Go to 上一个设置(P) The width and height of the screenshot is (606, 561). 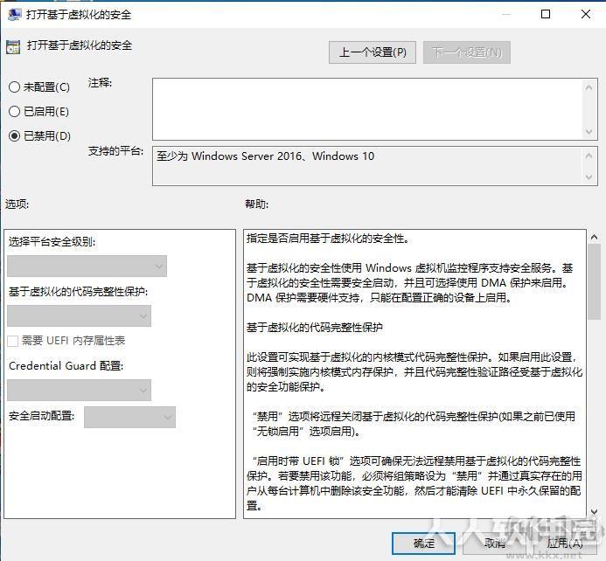click(373, 52)
